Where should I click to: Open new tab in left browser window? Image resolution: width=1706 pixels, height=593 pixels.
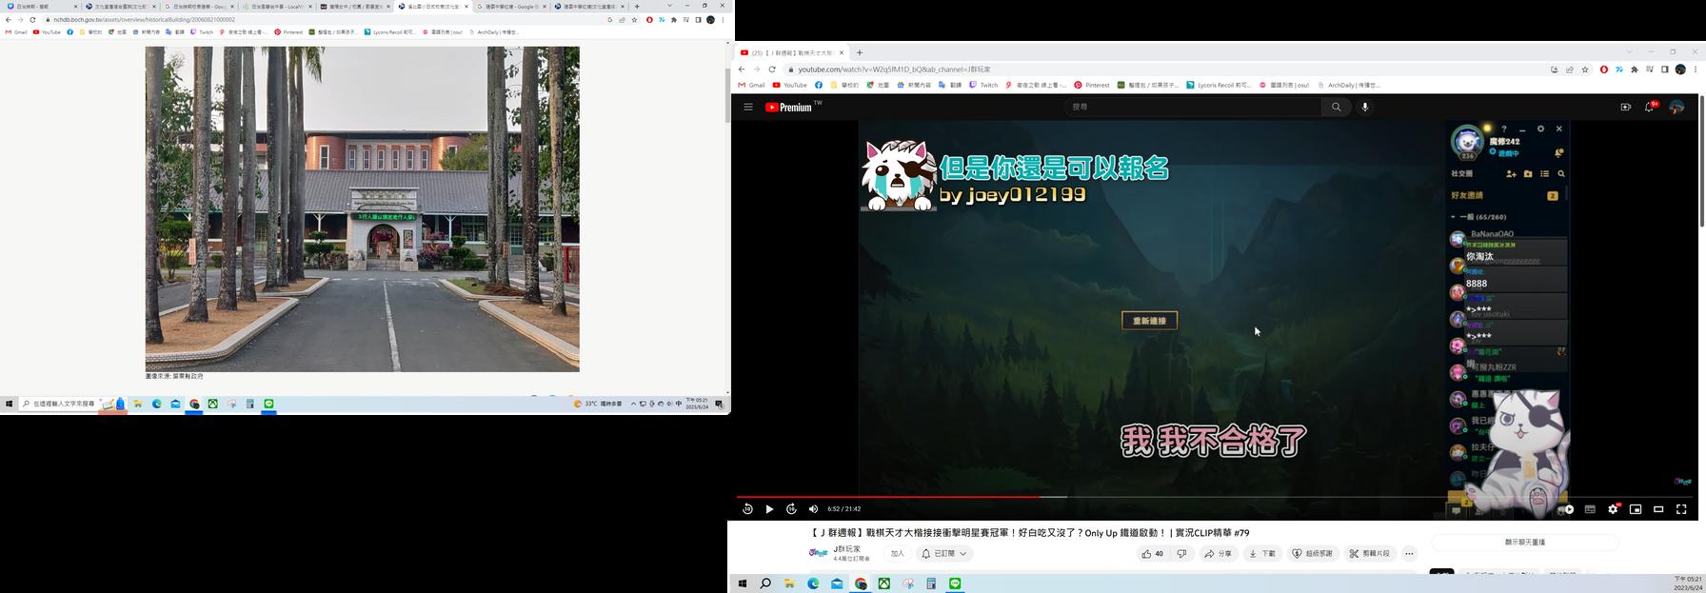[637, 6]
